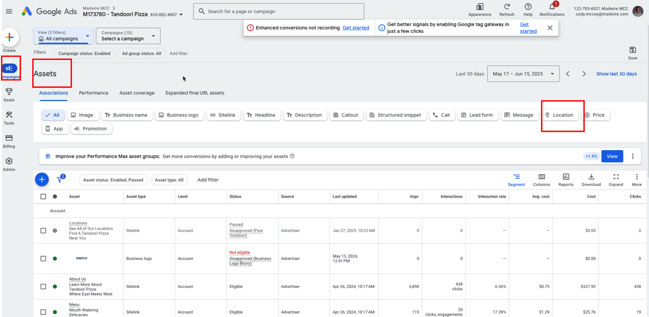Viewport: 649px width, 317px height.
Task: Expand the table to full screen
Action: (616, 180)
